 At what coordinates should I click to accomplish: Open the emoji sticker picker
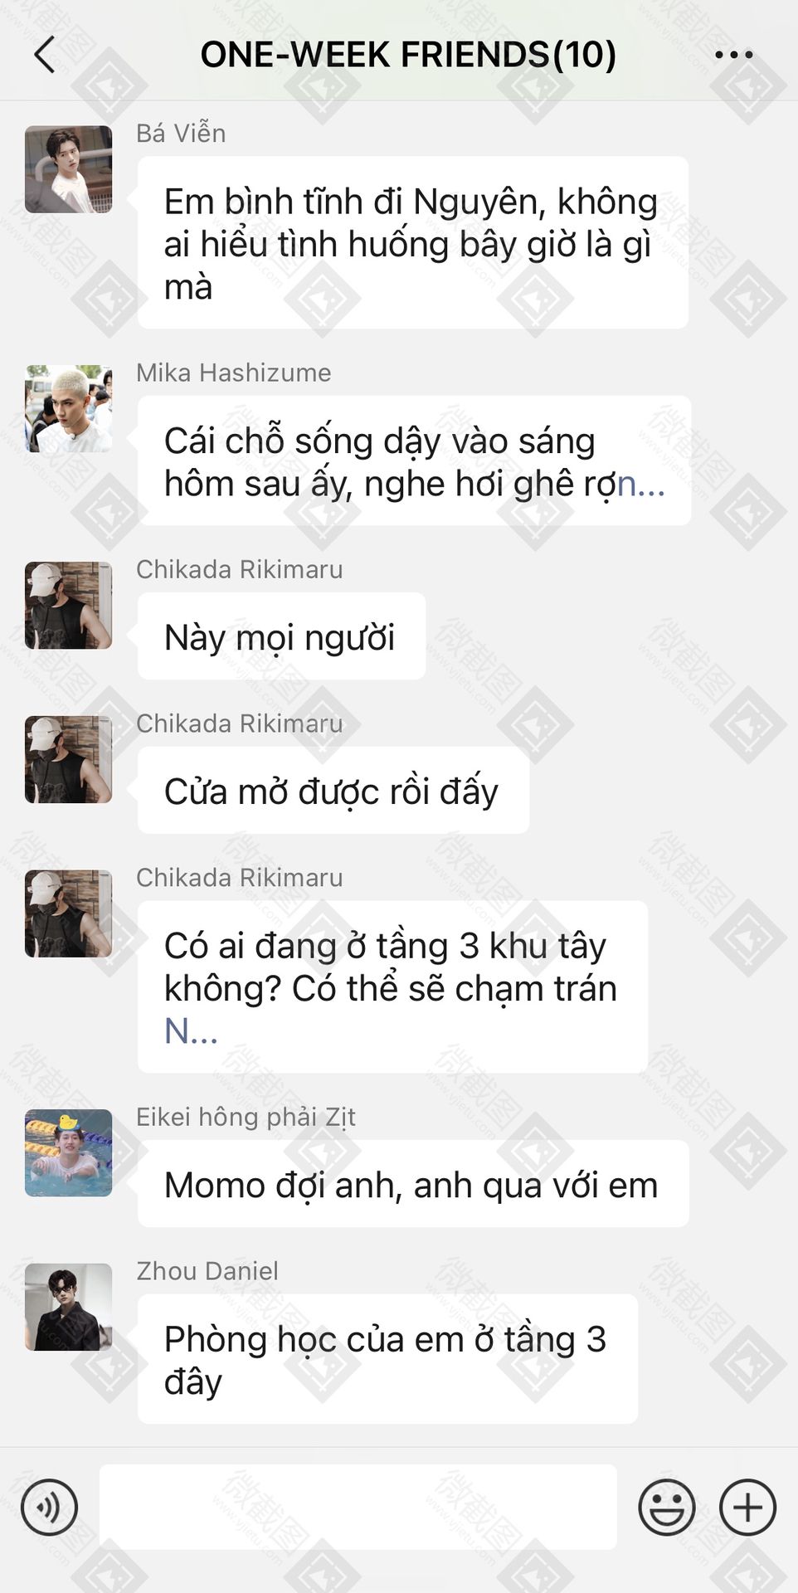(x=667, y=1507)
